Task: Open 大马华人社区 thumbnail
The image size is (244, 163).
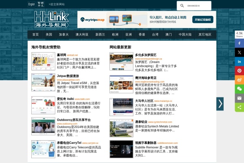Action: pyautogui.click(x=121, y=107)
